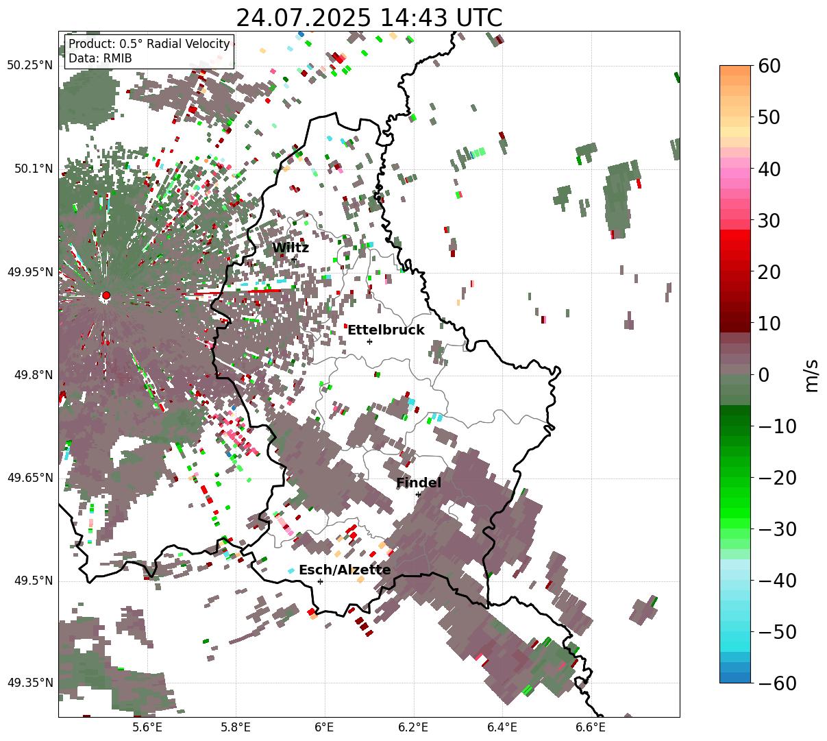The width and height of the screenshot is (827, 741).
Task: Click the colorbar label 0
Action: click(x=763, y=375)
